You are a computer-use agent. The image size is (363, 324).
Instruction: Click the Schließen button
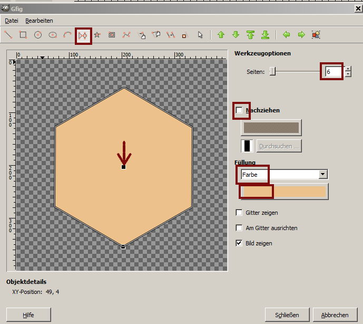click(x=287, y=315)
